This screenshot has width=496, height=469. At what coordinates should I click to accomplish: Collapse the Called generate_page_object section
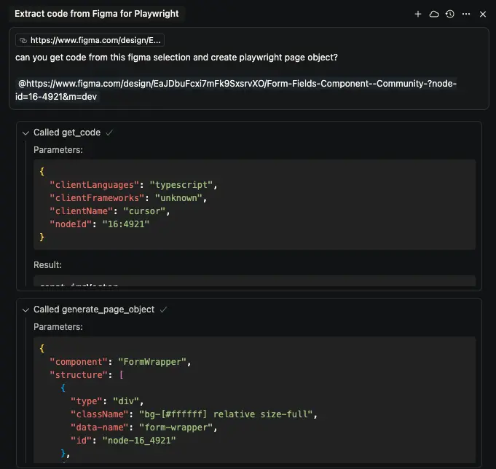(x=25, y=310)
